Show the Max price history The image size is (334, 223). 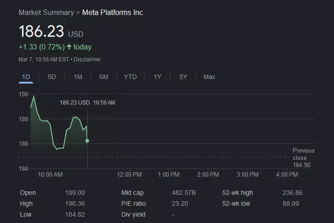click(x=209, y=77)
